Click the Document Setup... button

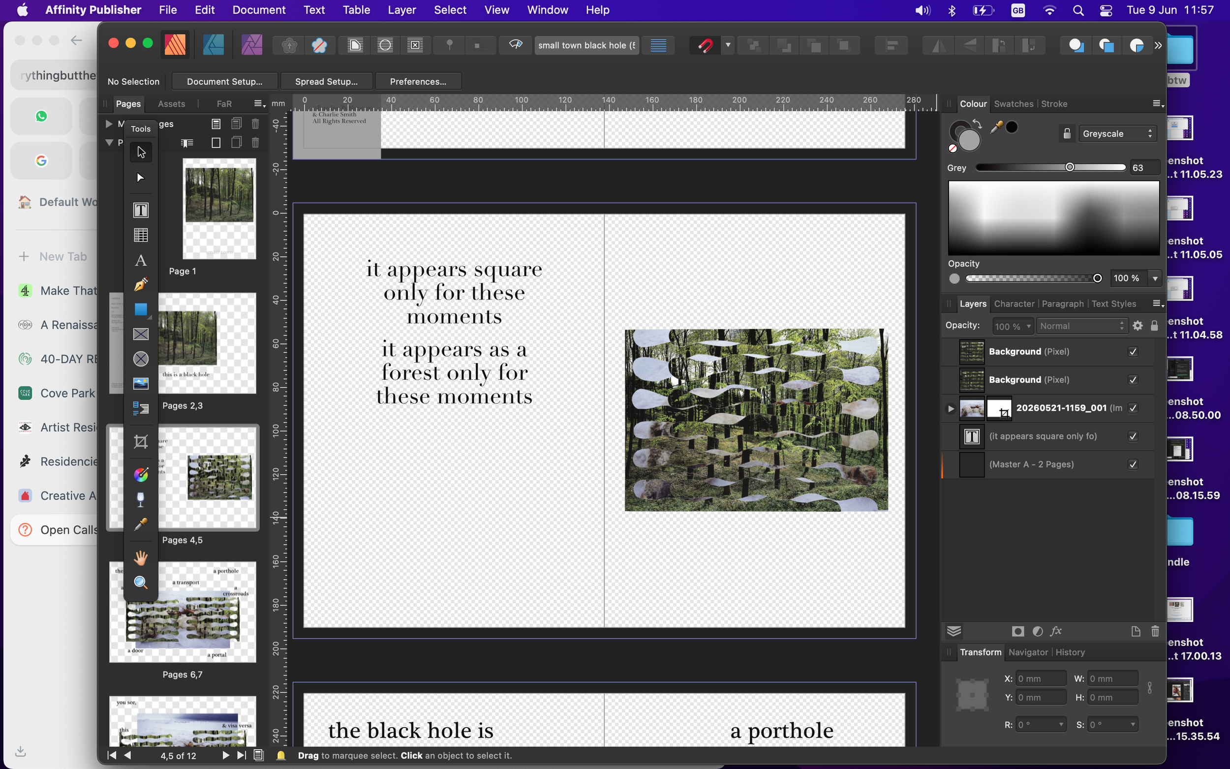click(x=224, y=81)
